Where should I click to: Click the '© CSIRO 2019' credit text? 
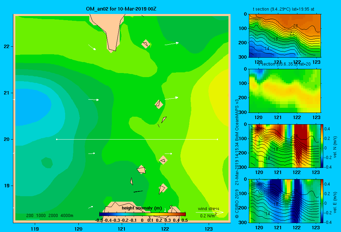click(237, 204)
